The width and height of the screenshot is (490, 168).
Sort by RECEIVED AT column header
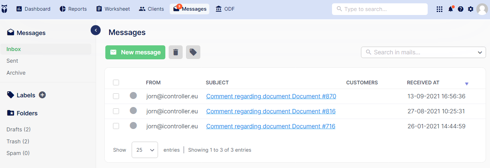[423, 83]
